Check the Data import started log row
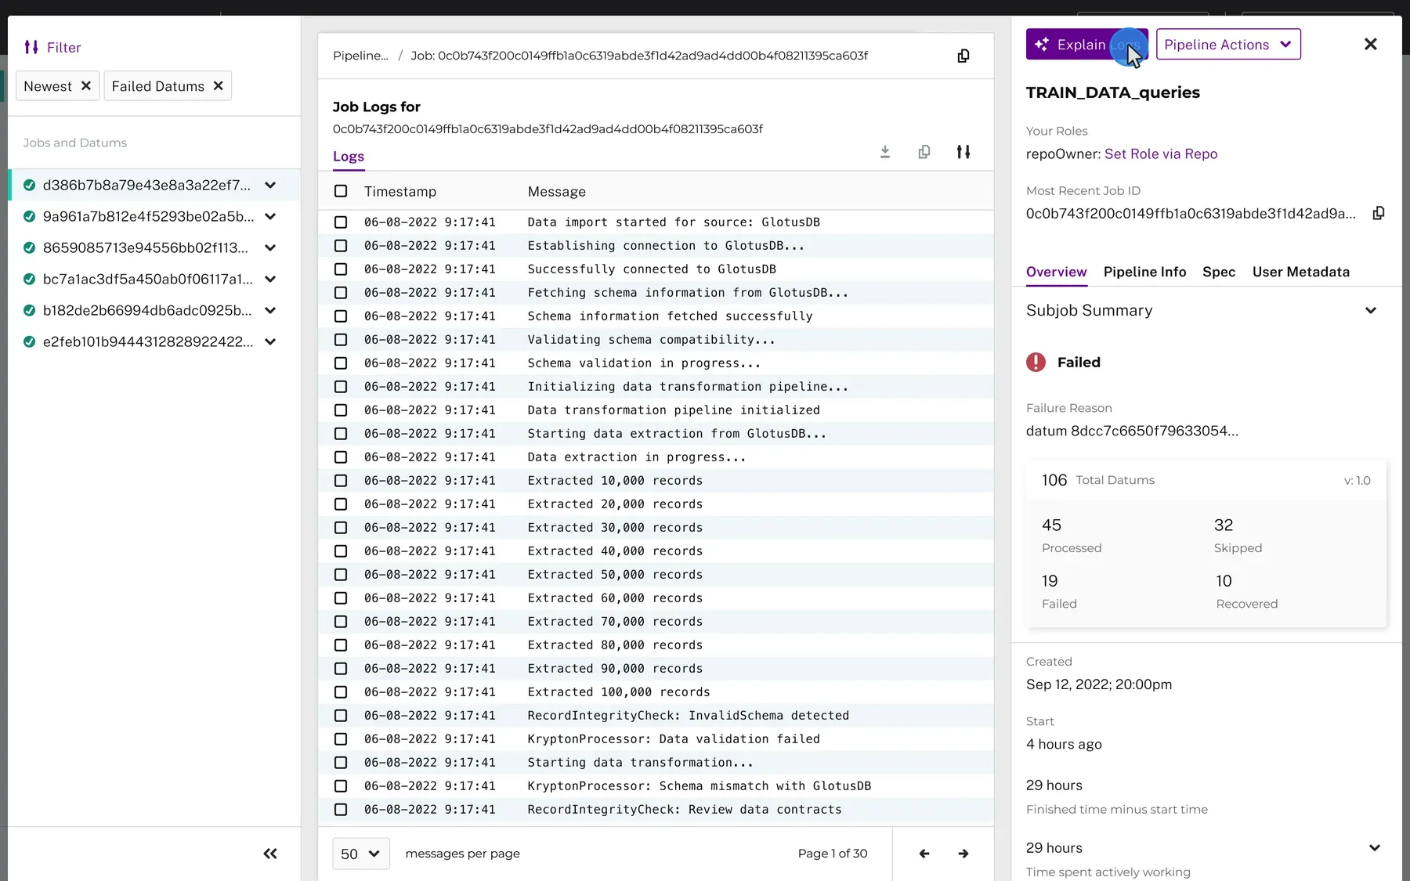 pos(341,222)
